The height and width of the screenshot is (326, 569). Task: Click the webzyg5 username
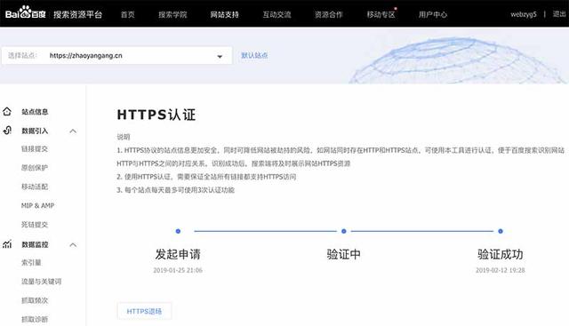[x=524, y=14]
